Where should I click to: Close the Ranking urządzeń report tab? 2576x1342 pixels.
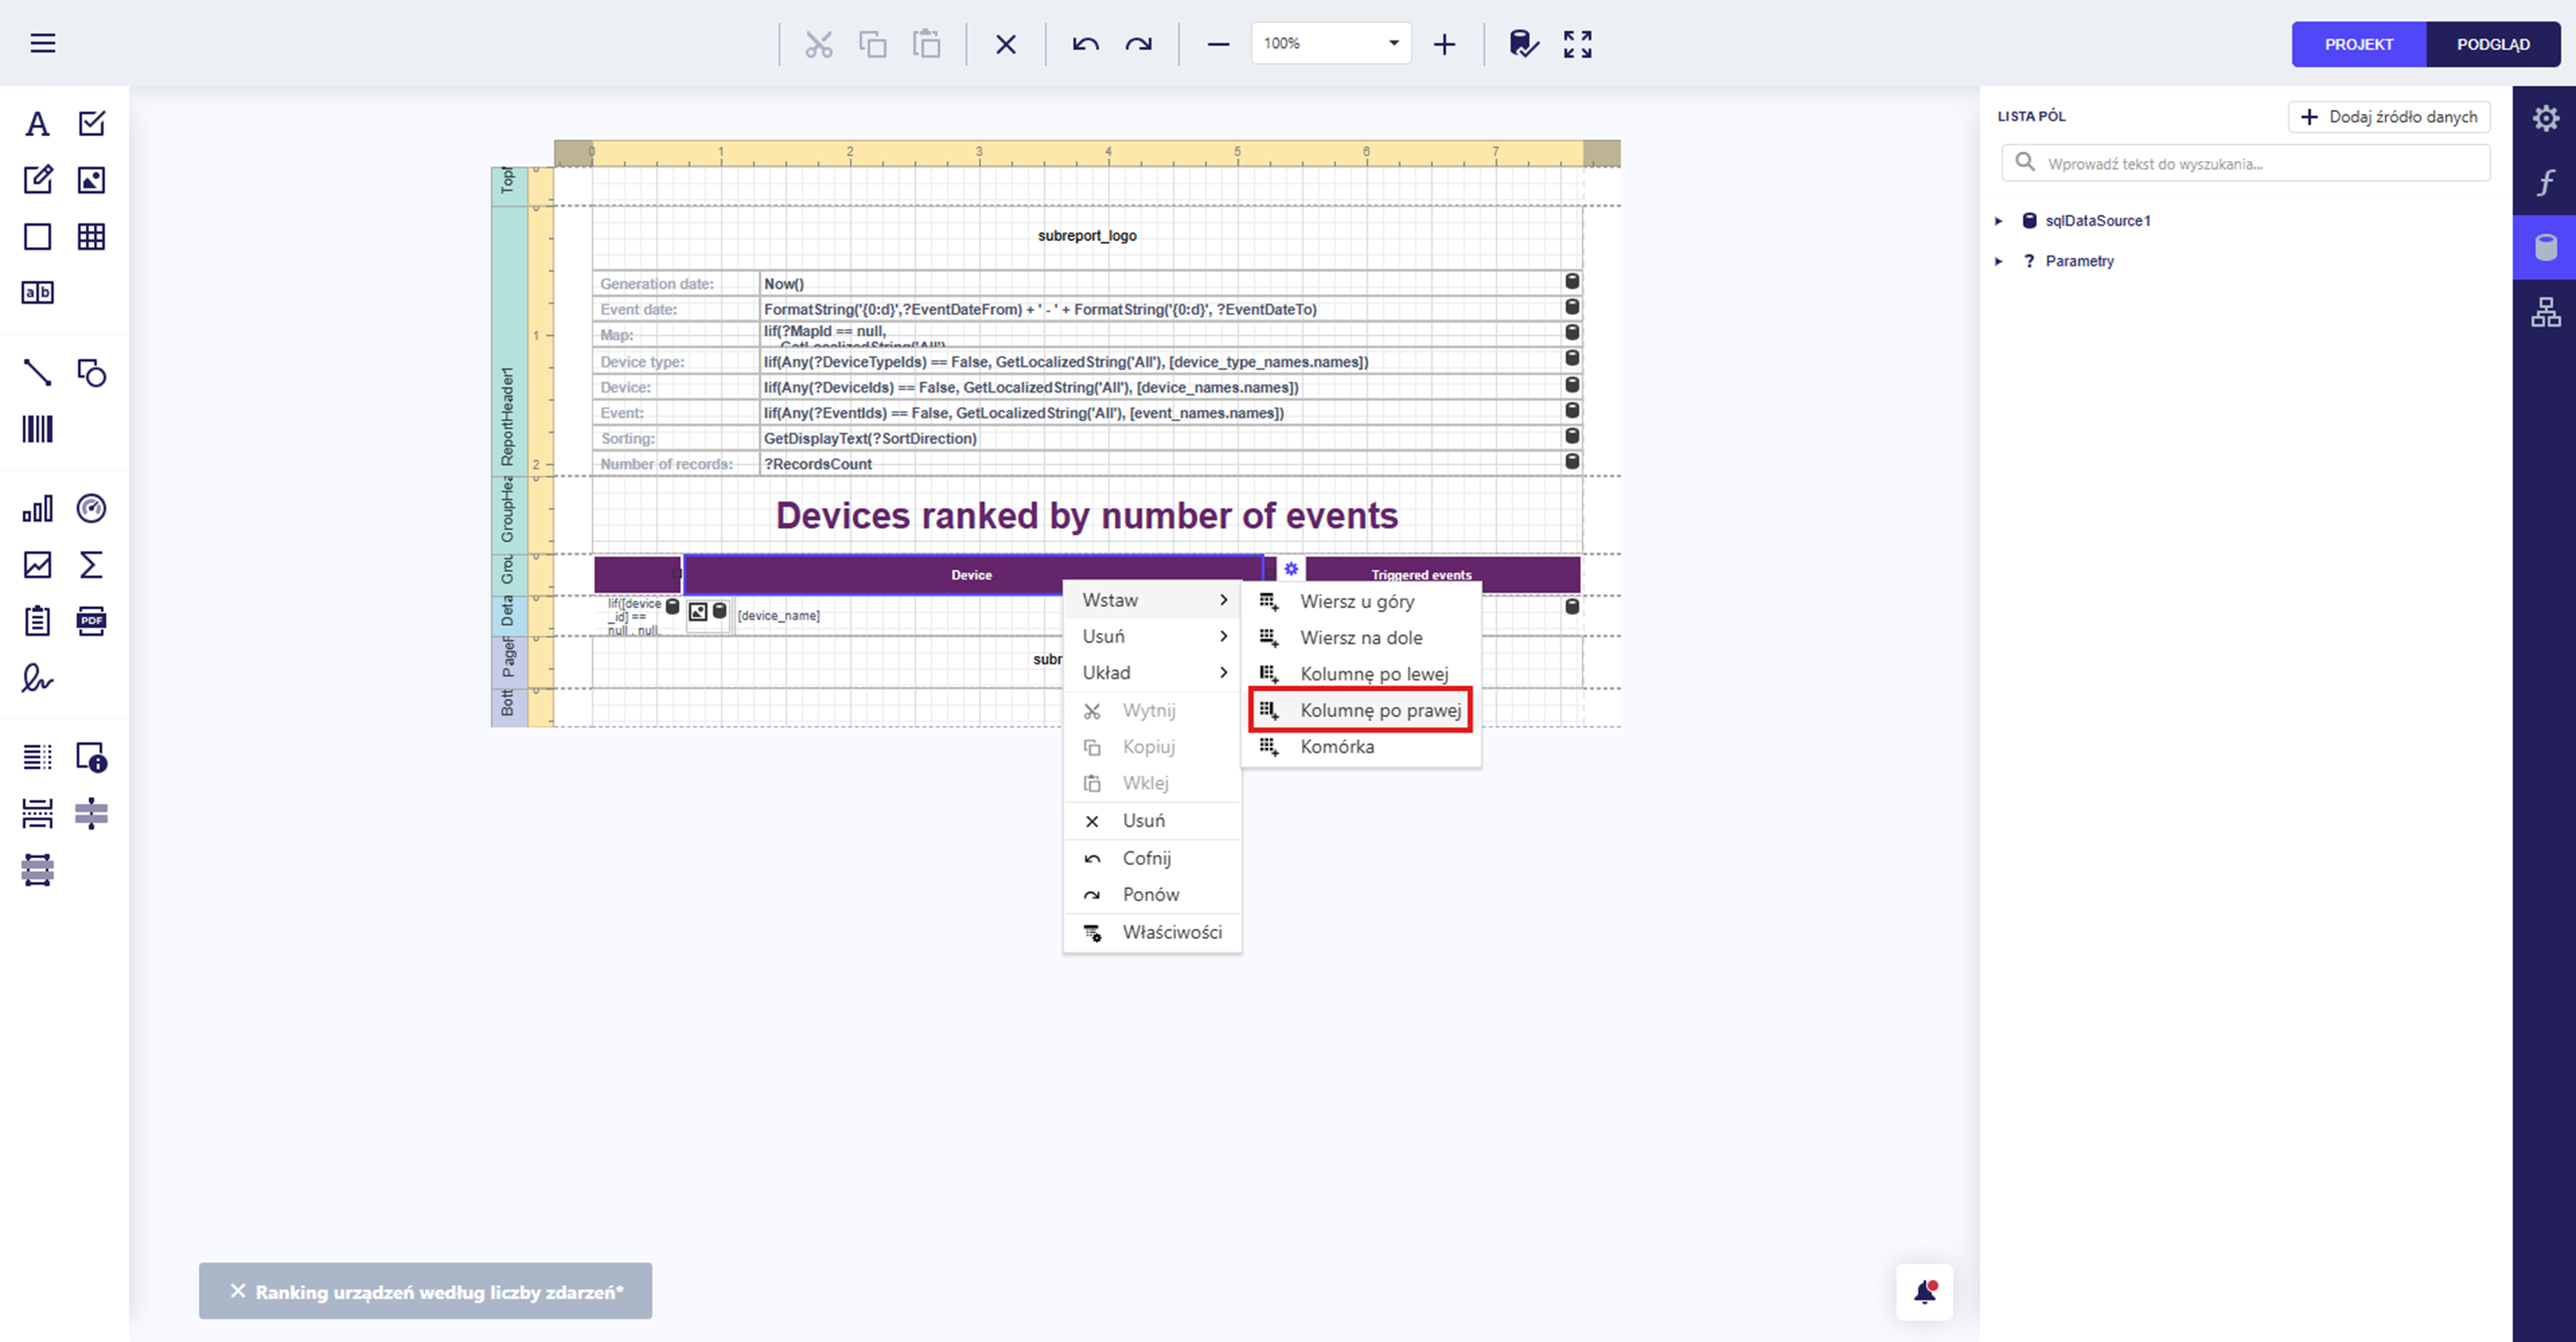(238, 1291)
